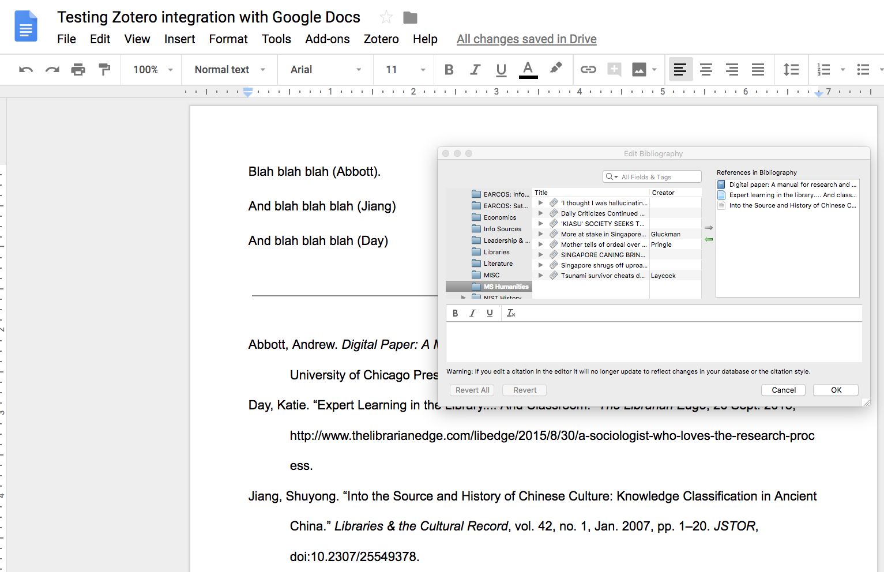Select Mother tells of ordeal item row
The width and height of the screenshot is (884, 572).
[617, 244]
